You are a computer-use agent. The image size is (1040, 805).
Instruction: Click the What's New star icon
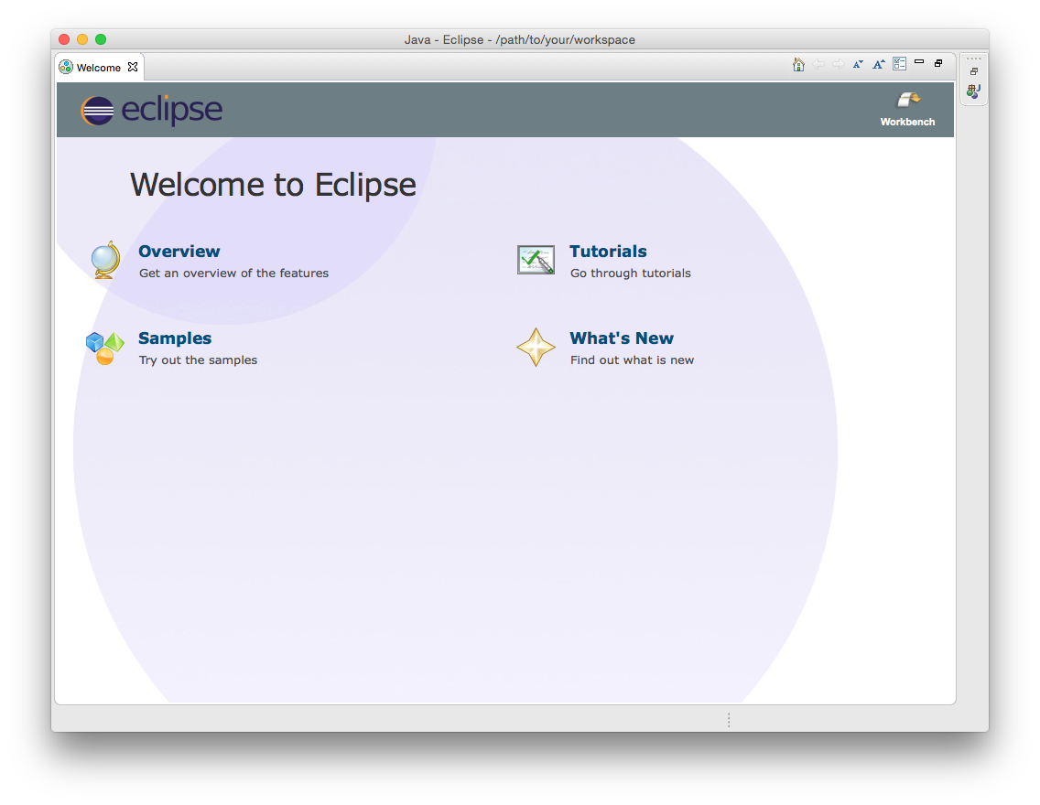[x=536, y=347]
